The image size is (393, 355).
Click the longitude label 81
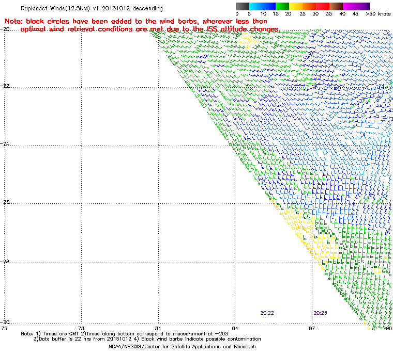158,328
